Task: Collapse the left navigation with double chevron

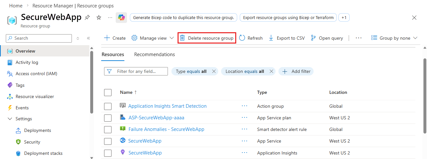Action: coord(88,38)
